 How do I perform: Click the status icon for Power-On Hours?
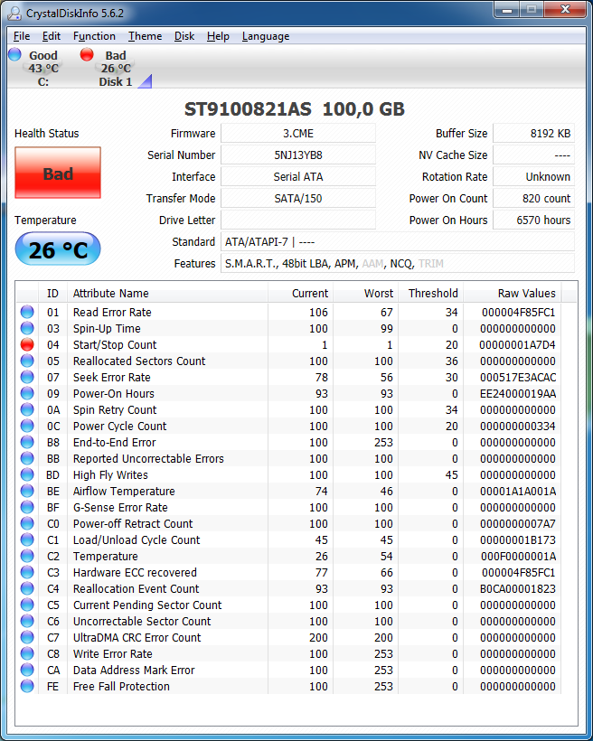27,393
